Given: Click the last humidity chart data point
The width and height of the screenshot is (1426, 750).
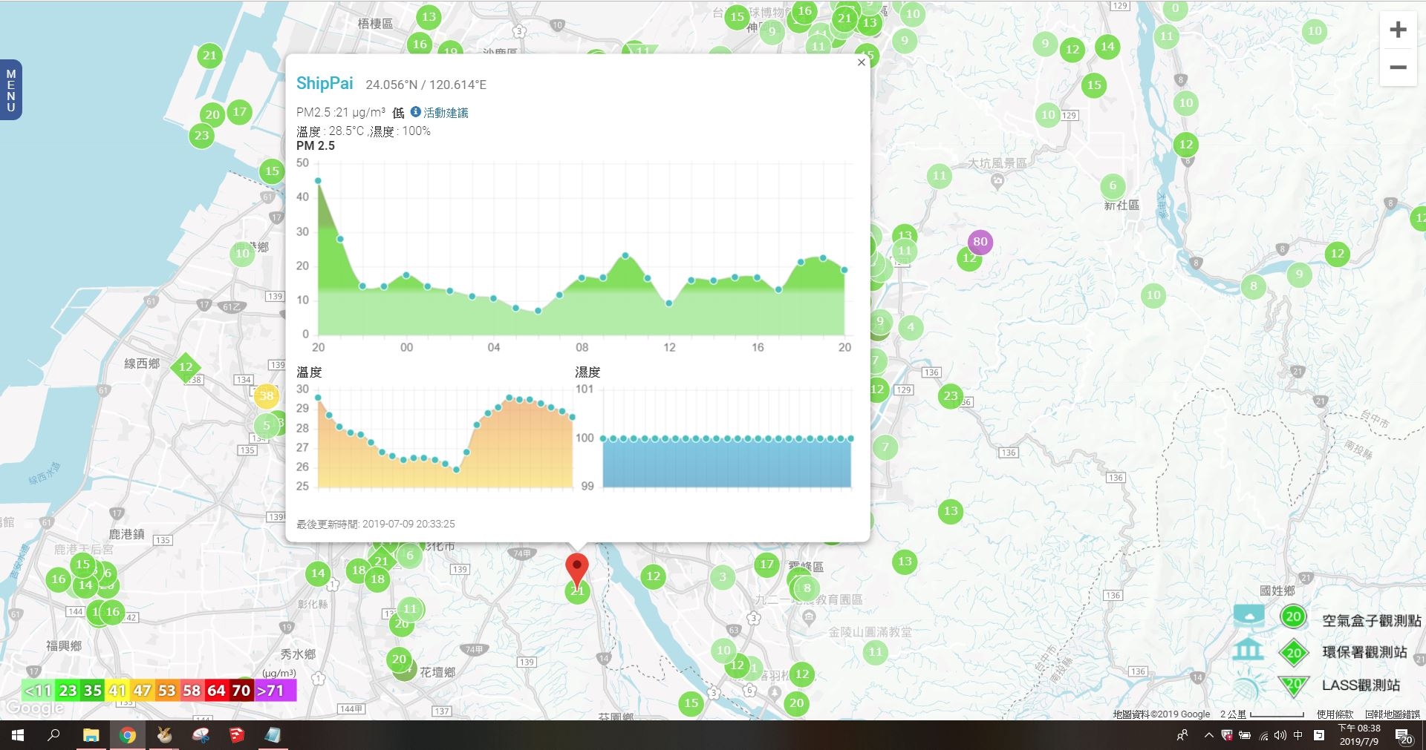Looking at the screenshot, I should pos(850,439).
